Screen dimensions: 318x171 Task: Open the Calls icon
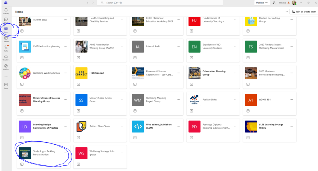(6, 48)
